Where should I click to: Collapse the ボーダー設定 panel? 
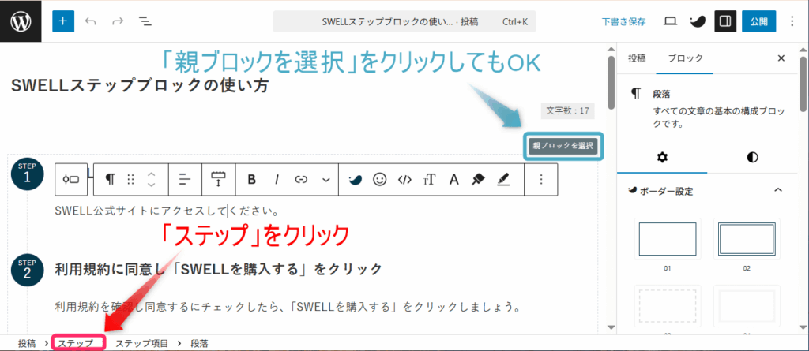pyautogui.click(x=777, y=190)
